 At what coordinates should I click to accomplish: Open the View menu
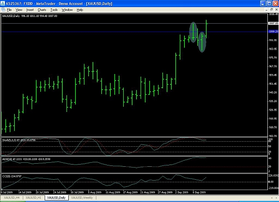[x=19, y=10]
